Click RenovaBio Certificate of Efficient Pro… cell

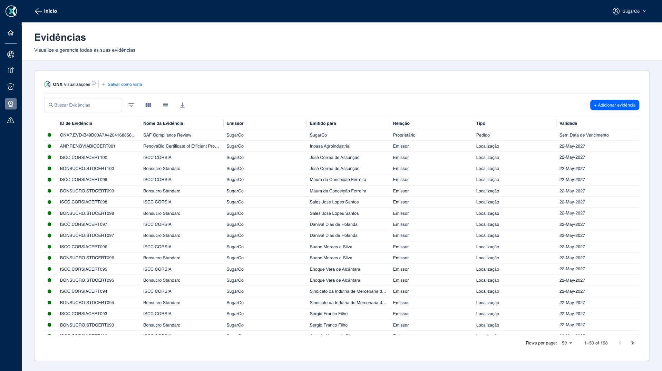pos(181,146)
